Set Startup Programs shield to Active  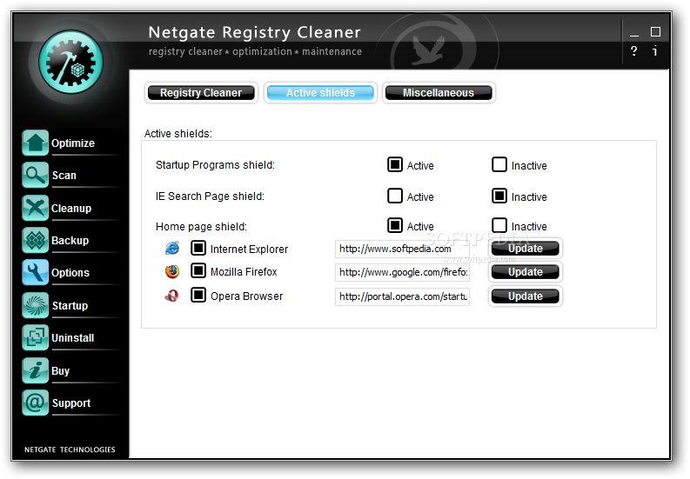pyautogui.click(x=395, y=164)
